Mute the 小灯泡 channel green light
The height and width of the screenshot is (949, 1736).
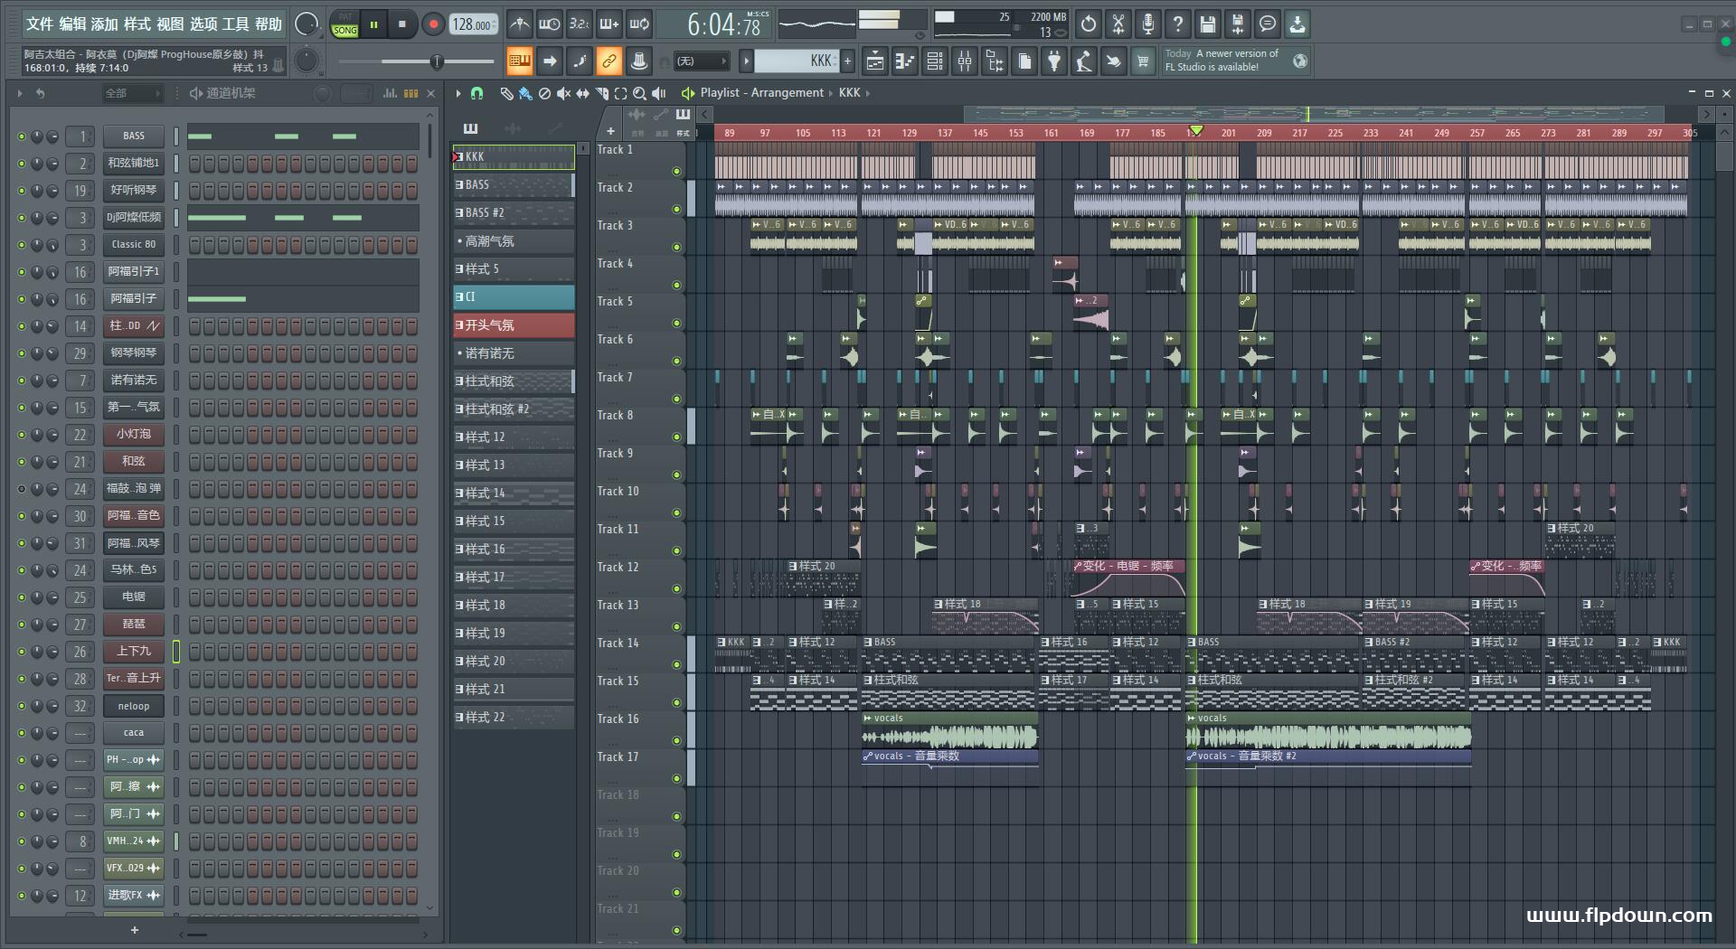coord(22,435)
